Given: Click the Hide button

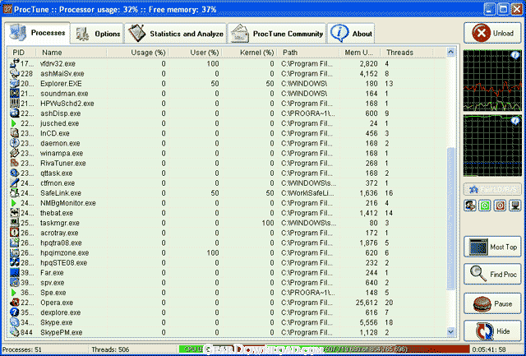Looking at the screenshot, I should 492,331.
